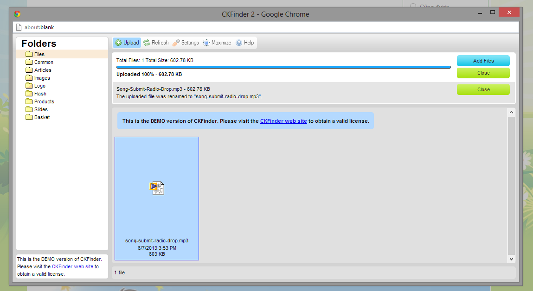Close the upload panel next to progress bar
This screenshot has height=291, width=533.
coord(483,73)
